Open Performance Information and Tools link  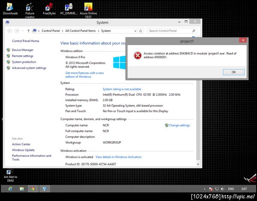tap(31, 158)
